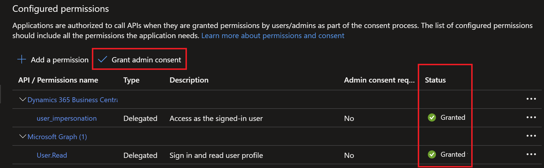Viewport: 544px width, 168px height.
Task: Click the checkmark icon beside Grant admin consent
Action: [103, 59]
